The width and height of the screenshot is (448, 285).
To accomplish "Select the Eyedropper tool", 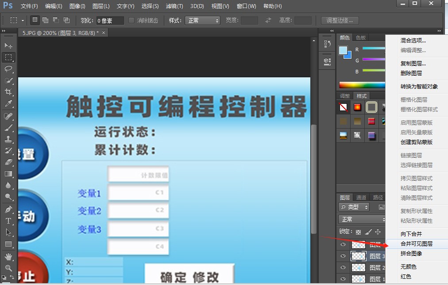I will pyautogui.click(x=8, y=103).
